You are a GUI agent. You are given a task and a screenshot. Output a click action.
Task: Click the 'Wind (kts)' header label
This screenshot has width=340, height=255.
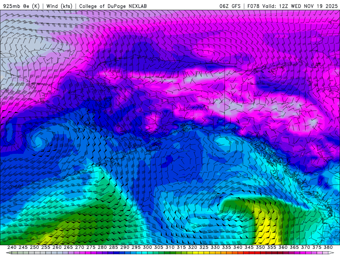59,6
